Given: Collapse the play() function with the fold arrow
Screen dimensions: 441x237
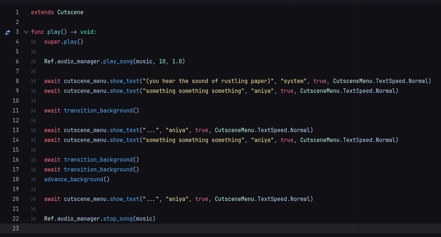Looking at the screenshot, I should tap(26, 32).
